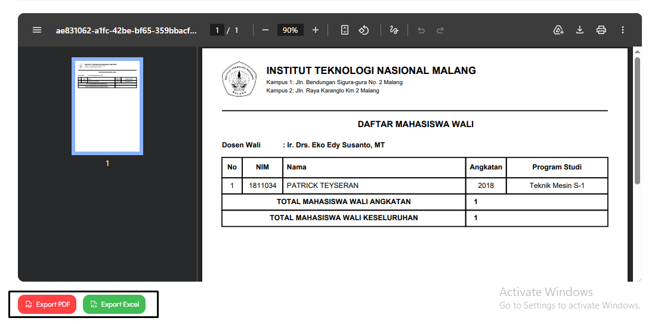This screenshot has width=658, height=324.
Task: Open the three-dot more actions menu
Action: 622,30
